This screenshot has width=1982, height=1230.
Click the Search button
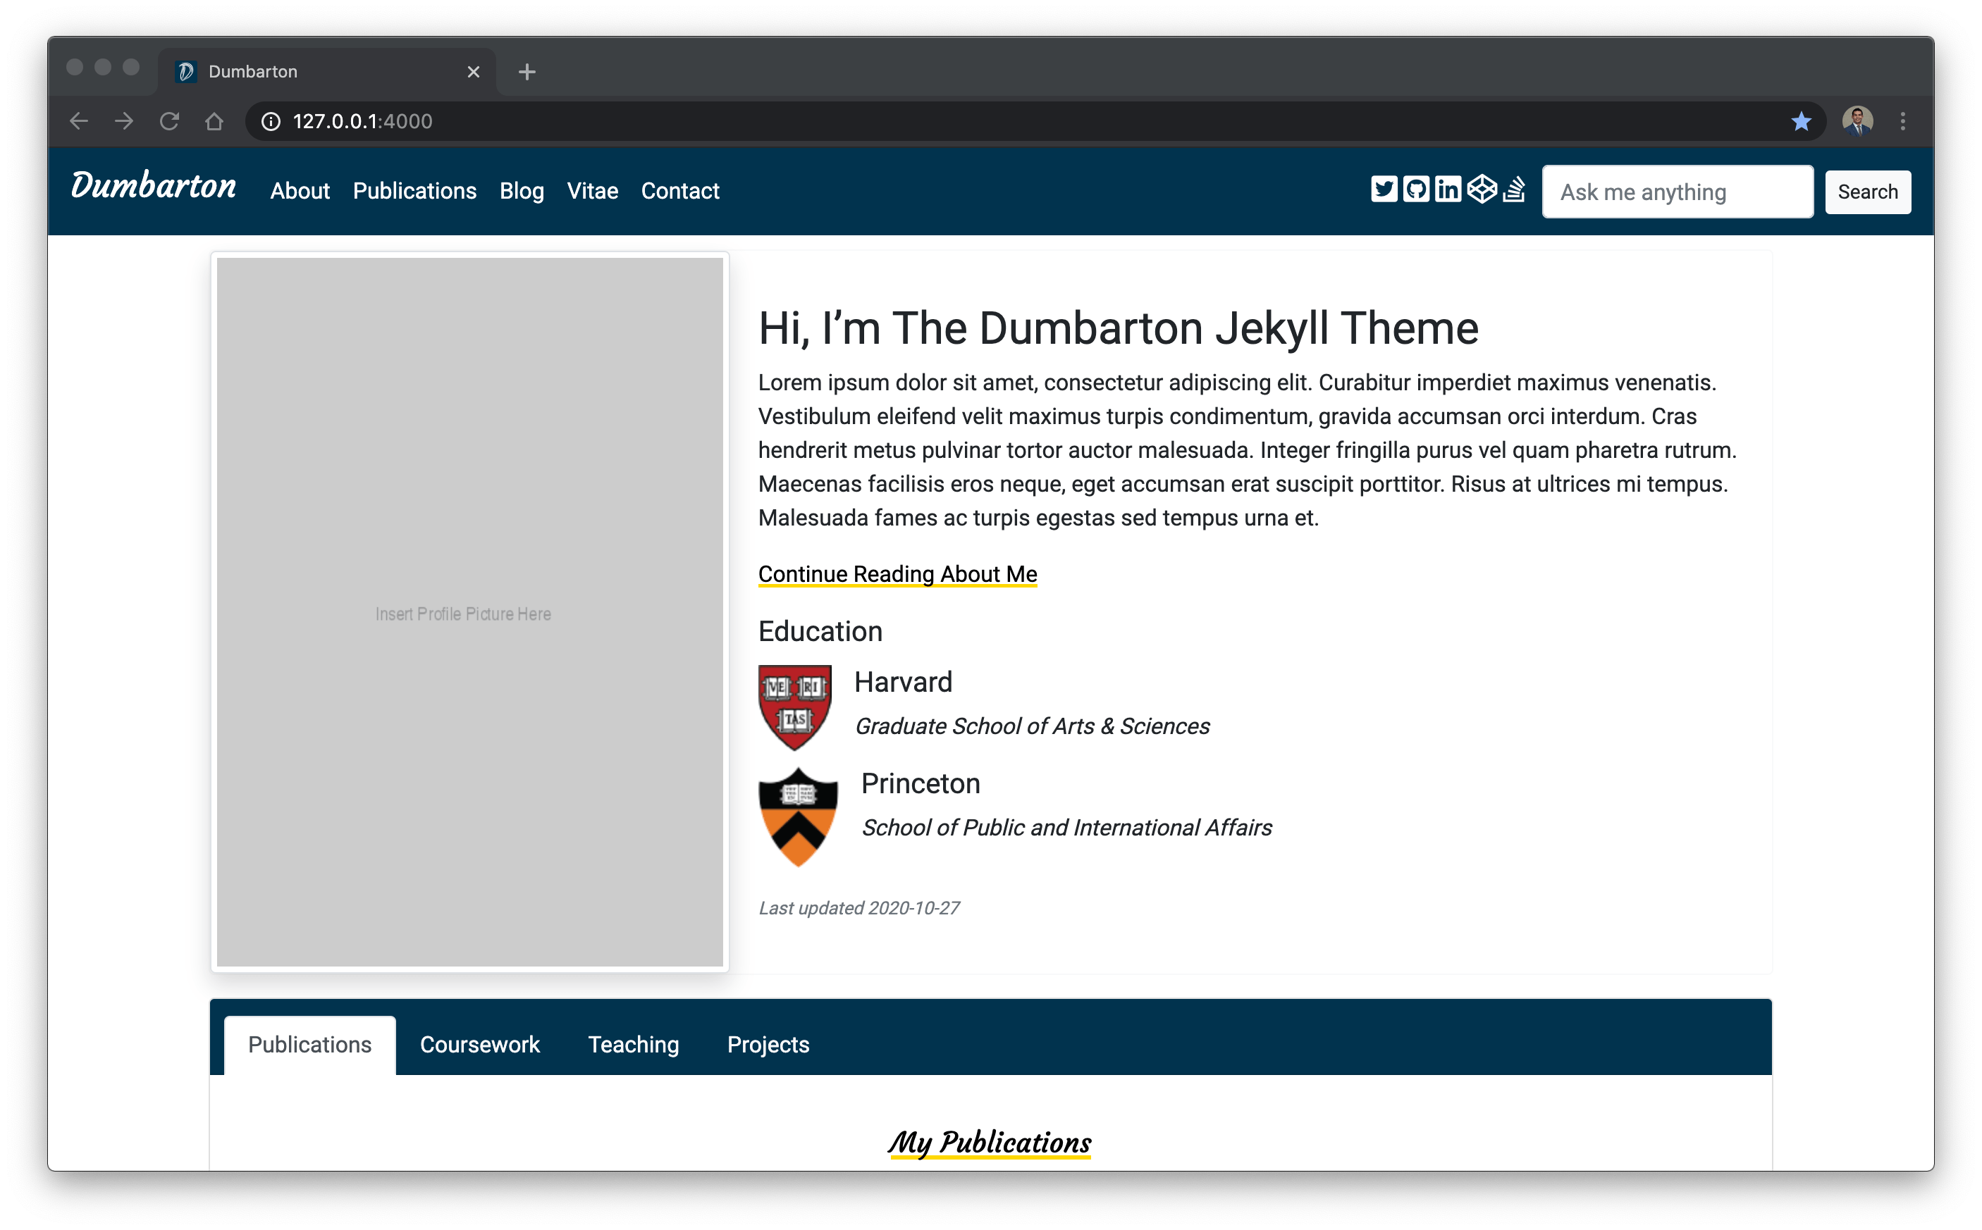tap(1867, 192)
